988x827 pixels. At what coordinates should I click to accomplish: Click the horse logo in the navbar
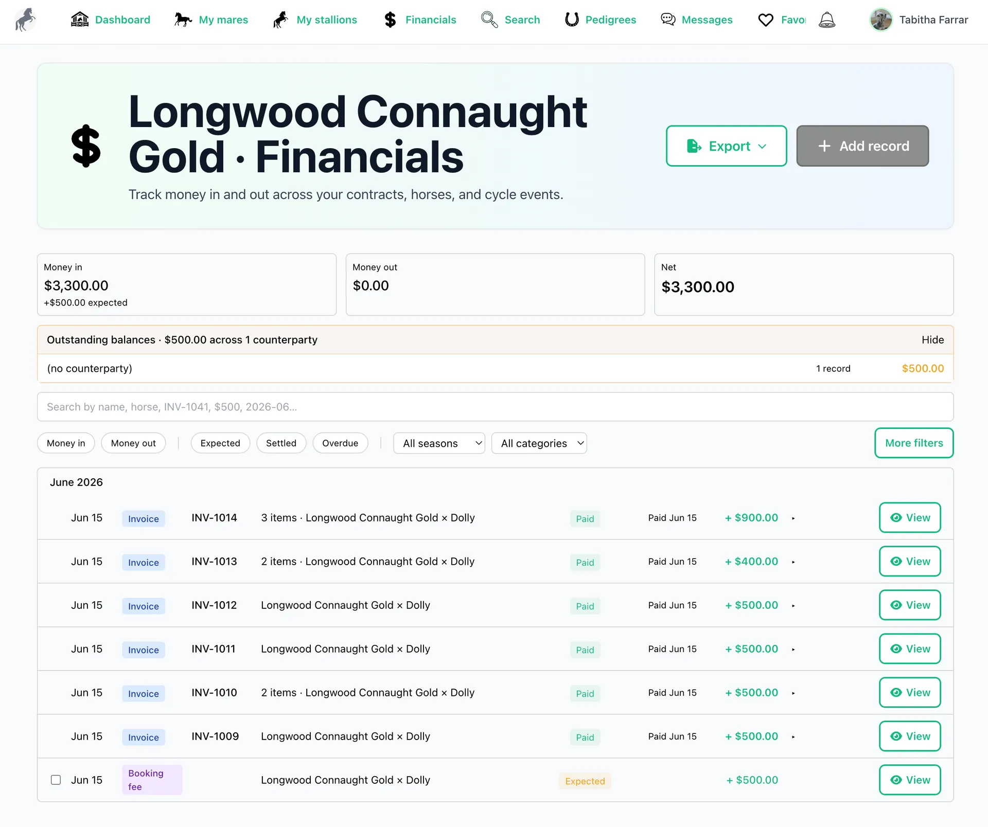(26, 20)
